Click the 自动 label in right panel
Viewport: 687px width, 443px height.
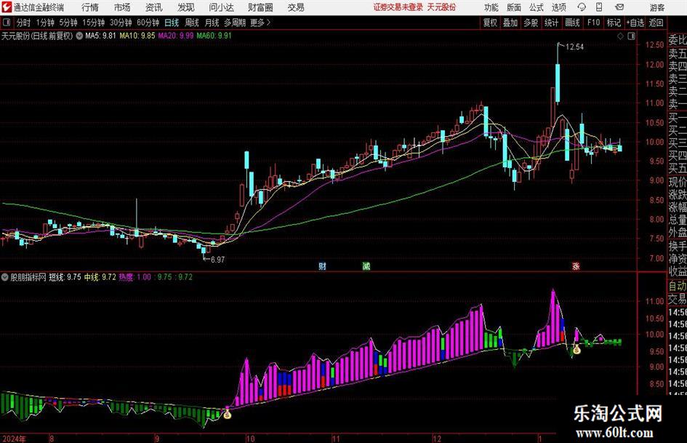(x=678, y=286)
